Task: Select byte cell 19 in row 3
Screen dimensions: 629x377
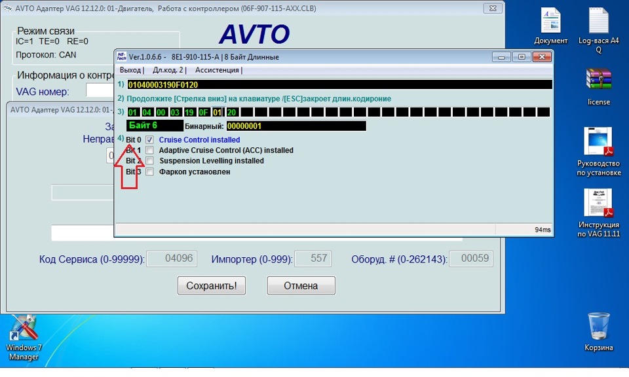Action: (x=189, y=112)
